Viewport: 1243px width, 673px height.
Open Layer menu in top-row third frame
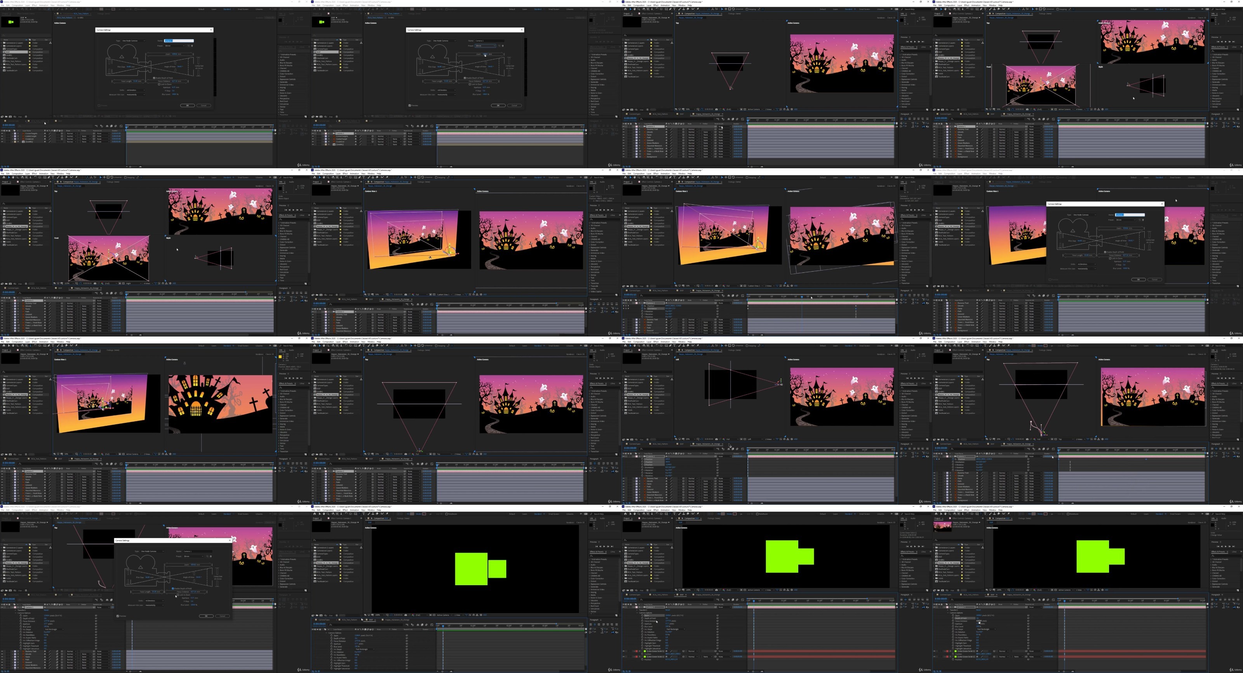click(649, 5)
